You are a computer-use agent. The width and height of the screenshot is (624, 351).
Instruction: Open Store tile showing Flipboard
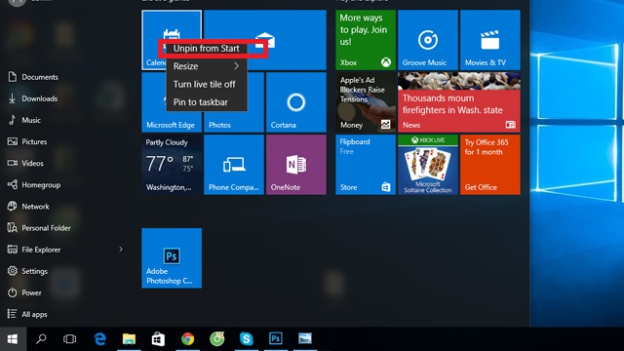(366, 165)
